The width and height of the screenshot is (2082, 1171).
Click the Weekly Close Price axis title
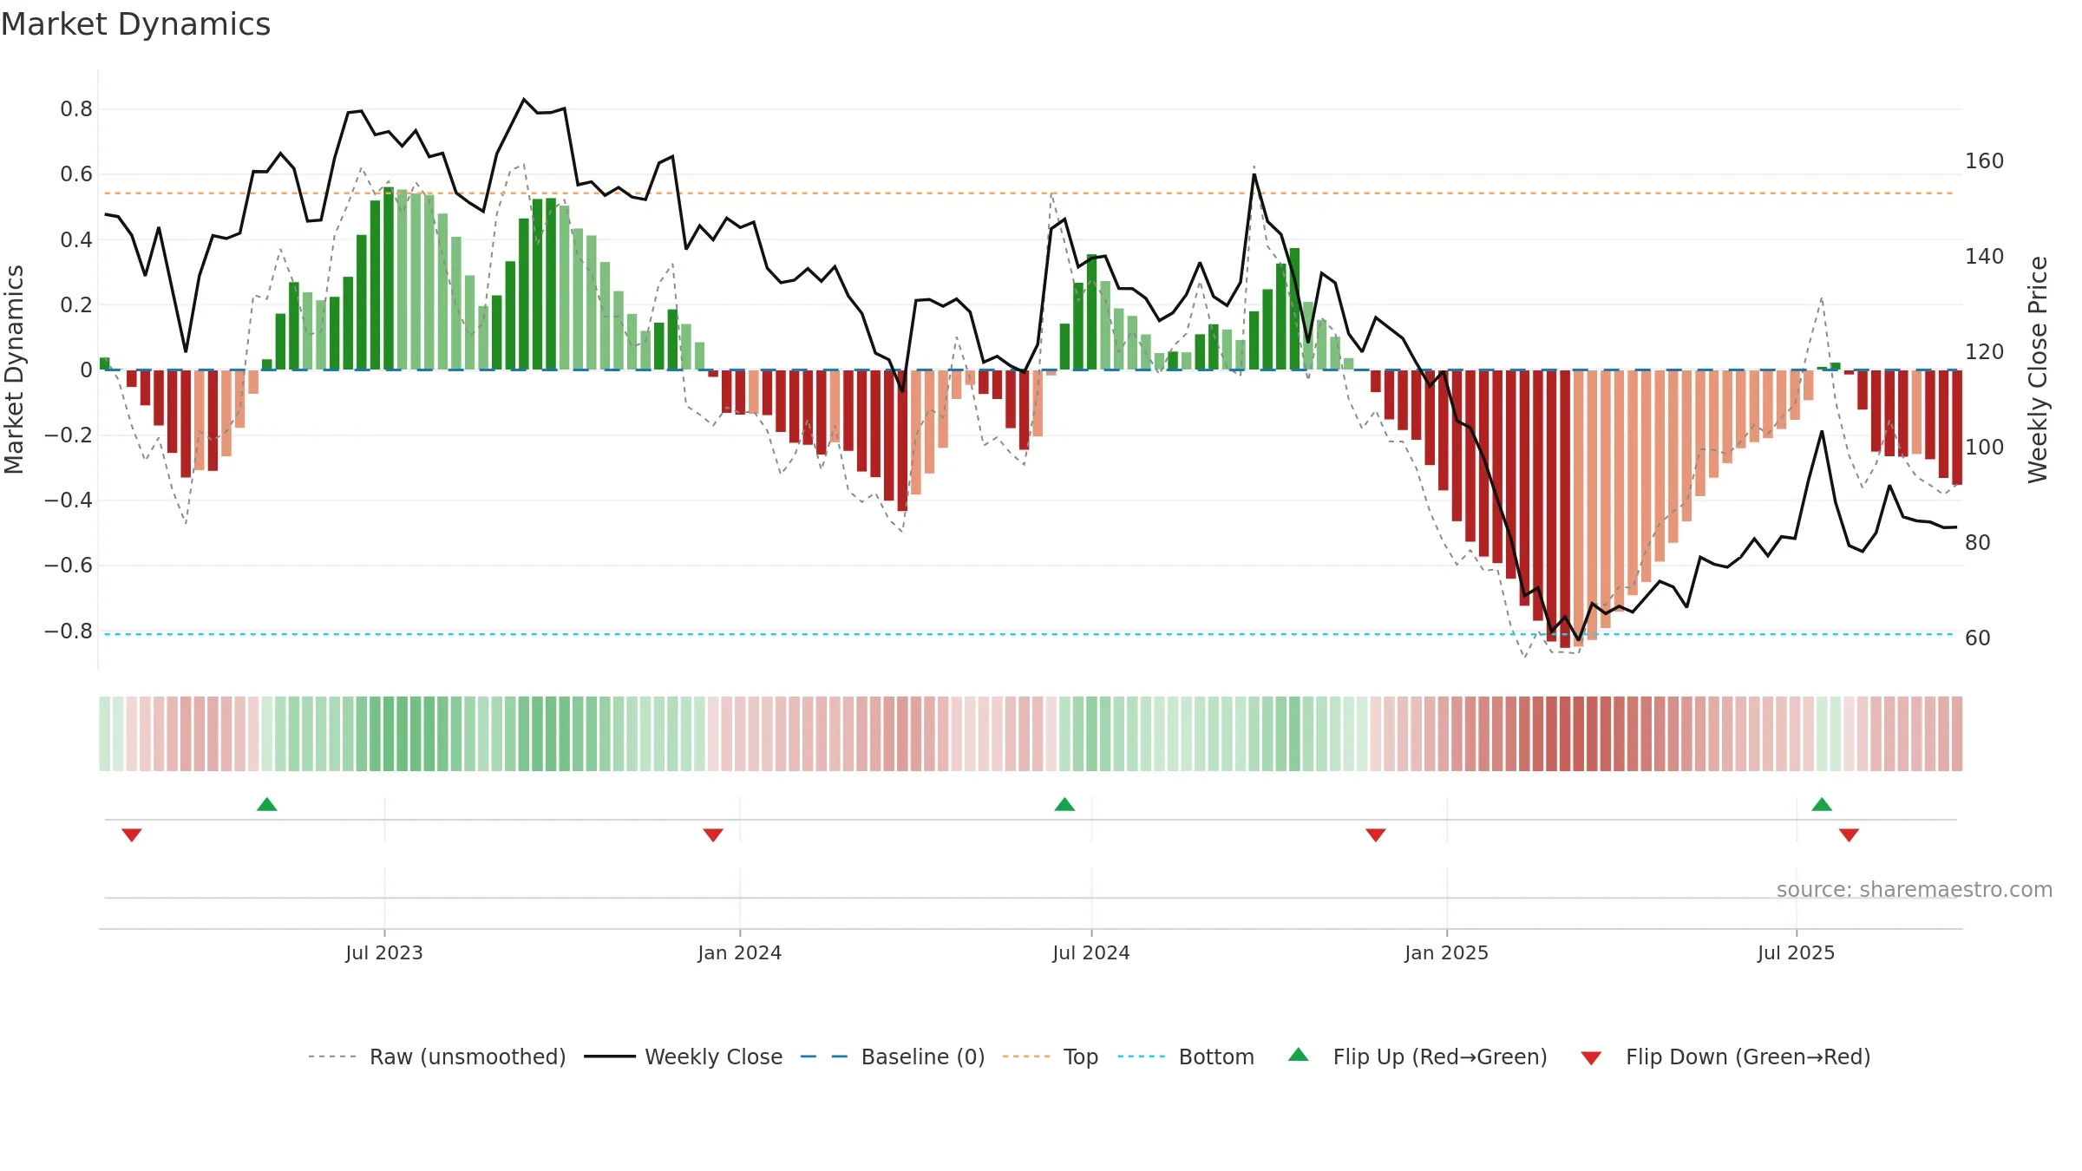tap(2038, 370)
